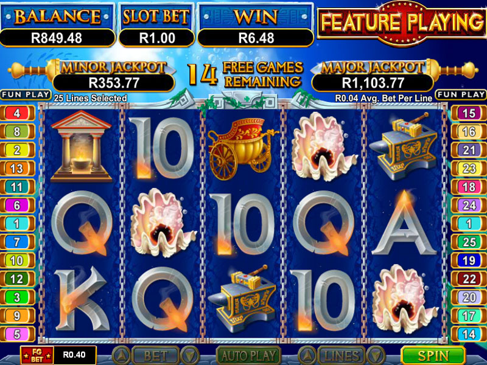This screenshot has width=487, height=365.
Task: Click the letter A symbol
Action: coord(404,224)
